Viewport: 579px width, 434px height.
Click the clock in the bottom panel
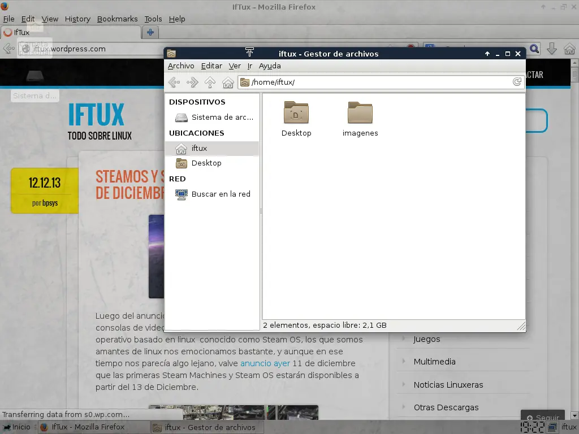533,427
